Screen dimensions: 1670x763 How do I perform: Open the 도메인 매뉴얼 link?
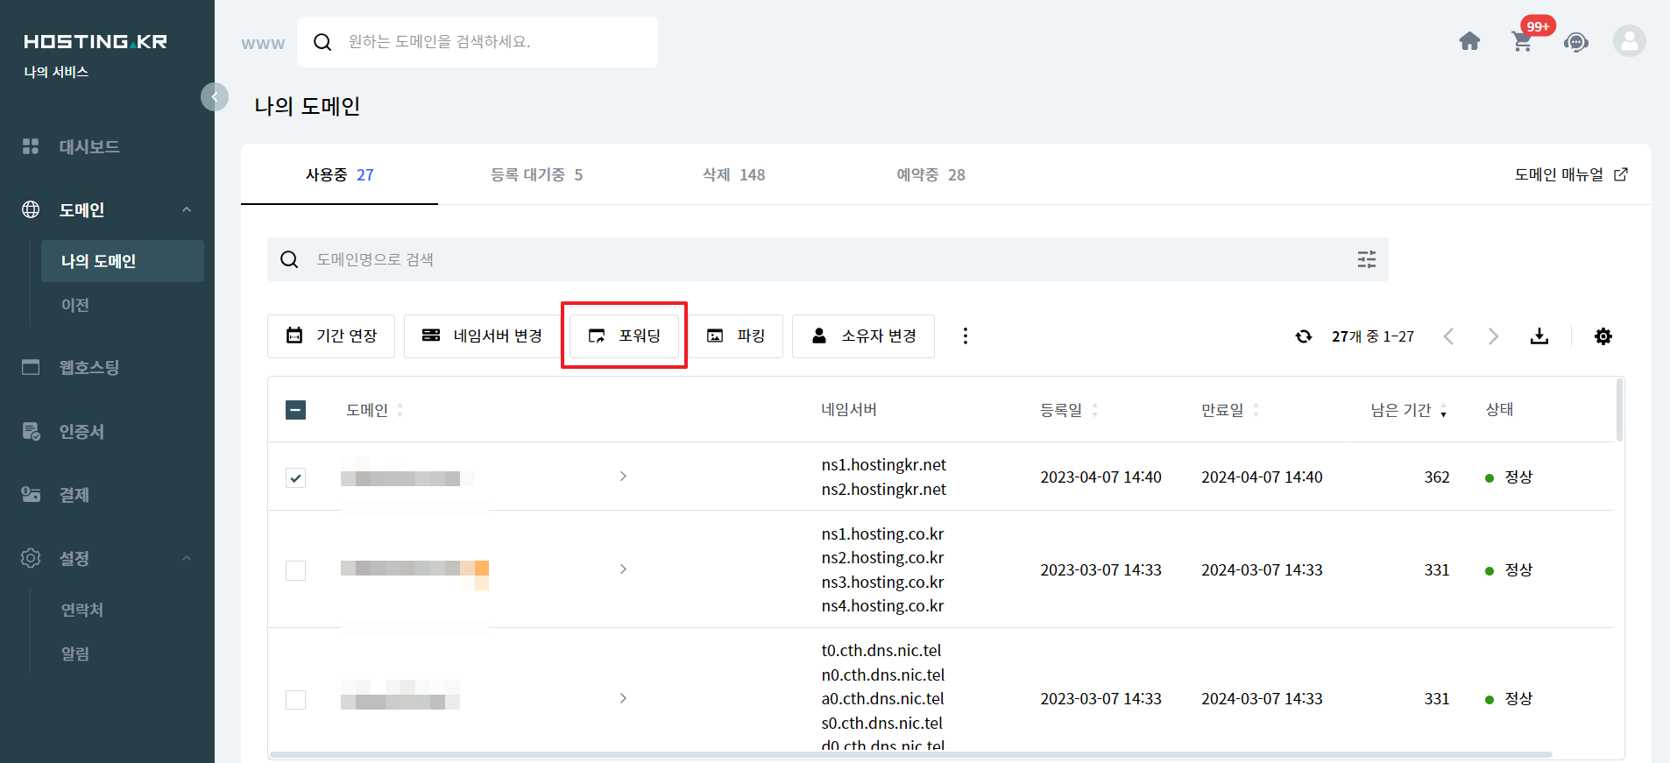tap(1570, 175)
